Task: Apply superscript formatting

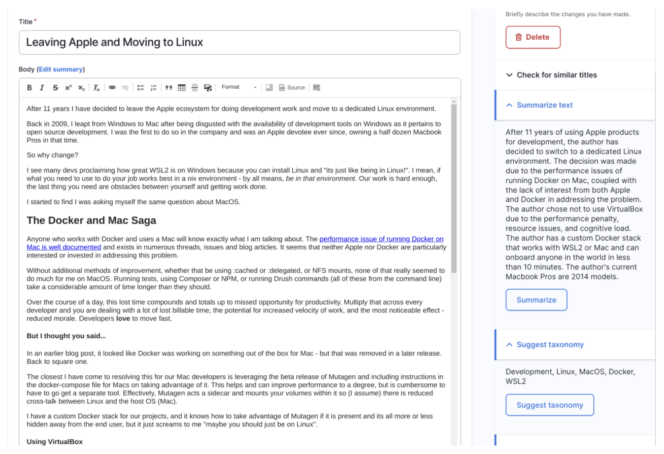Action: click(x=68, y=88)
